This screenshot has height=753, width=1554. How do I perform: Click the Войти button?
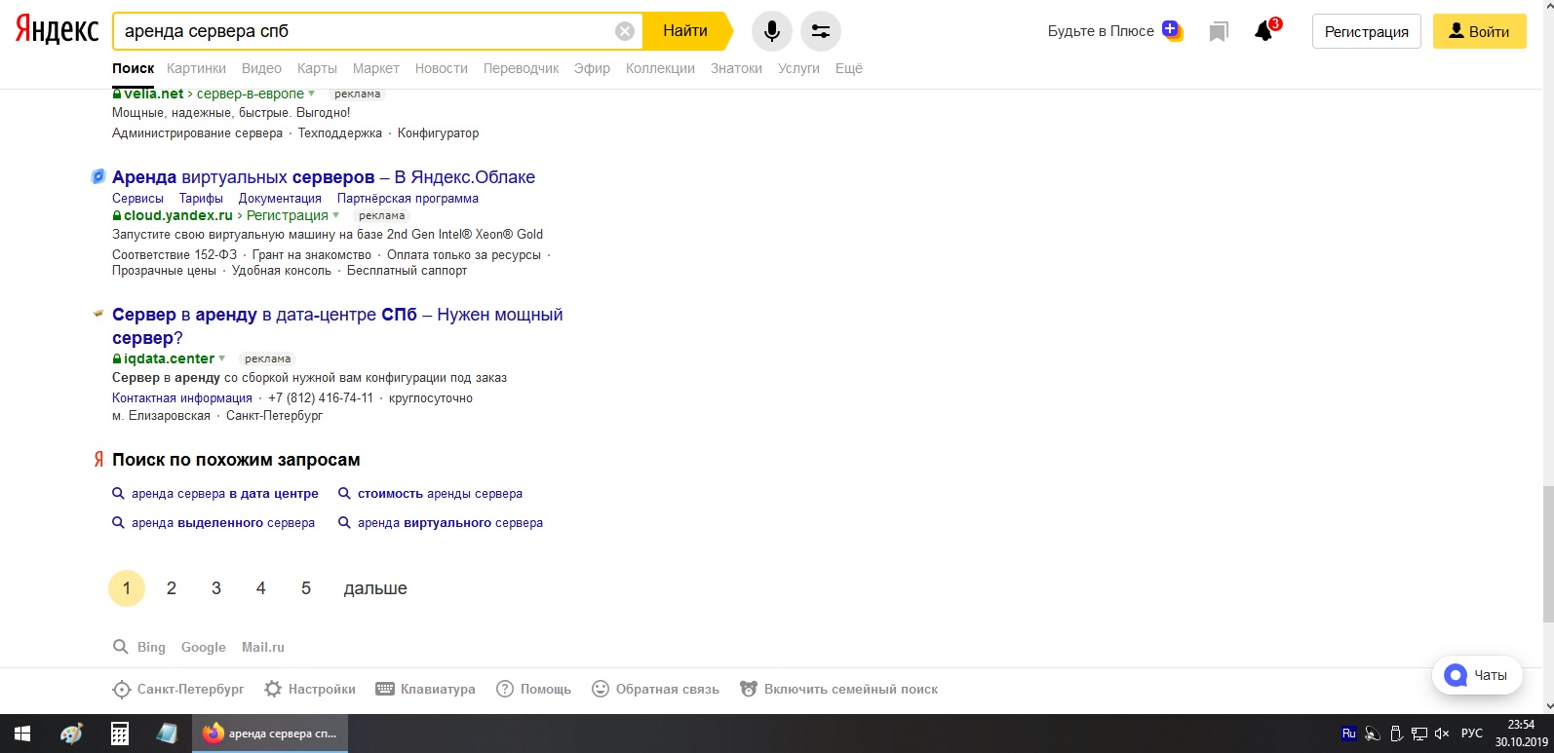click(1480, 31)
